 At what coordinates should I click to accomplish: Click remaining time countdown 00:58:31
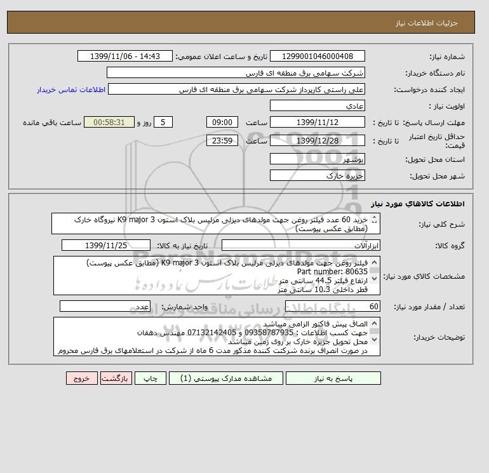click(109, 123)
